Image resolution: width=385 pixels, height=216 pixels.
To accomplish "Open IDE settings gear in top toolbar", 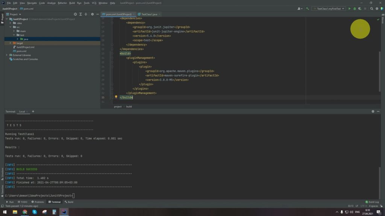I will [x=377, y=9].
